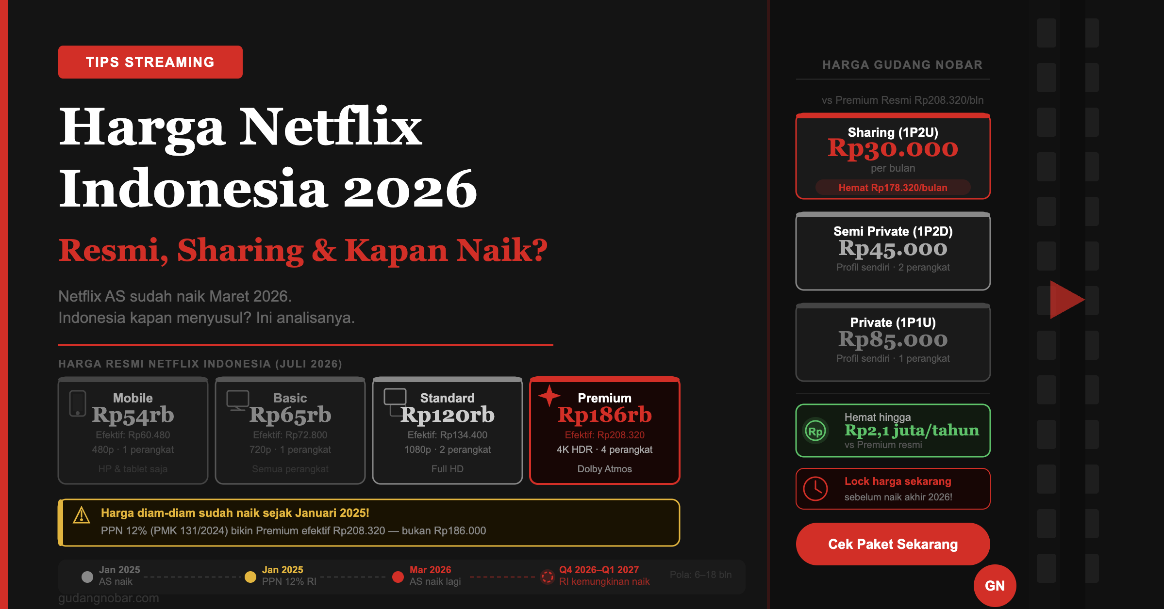Click the Lock harga sekarang banner

click(893, 489)
